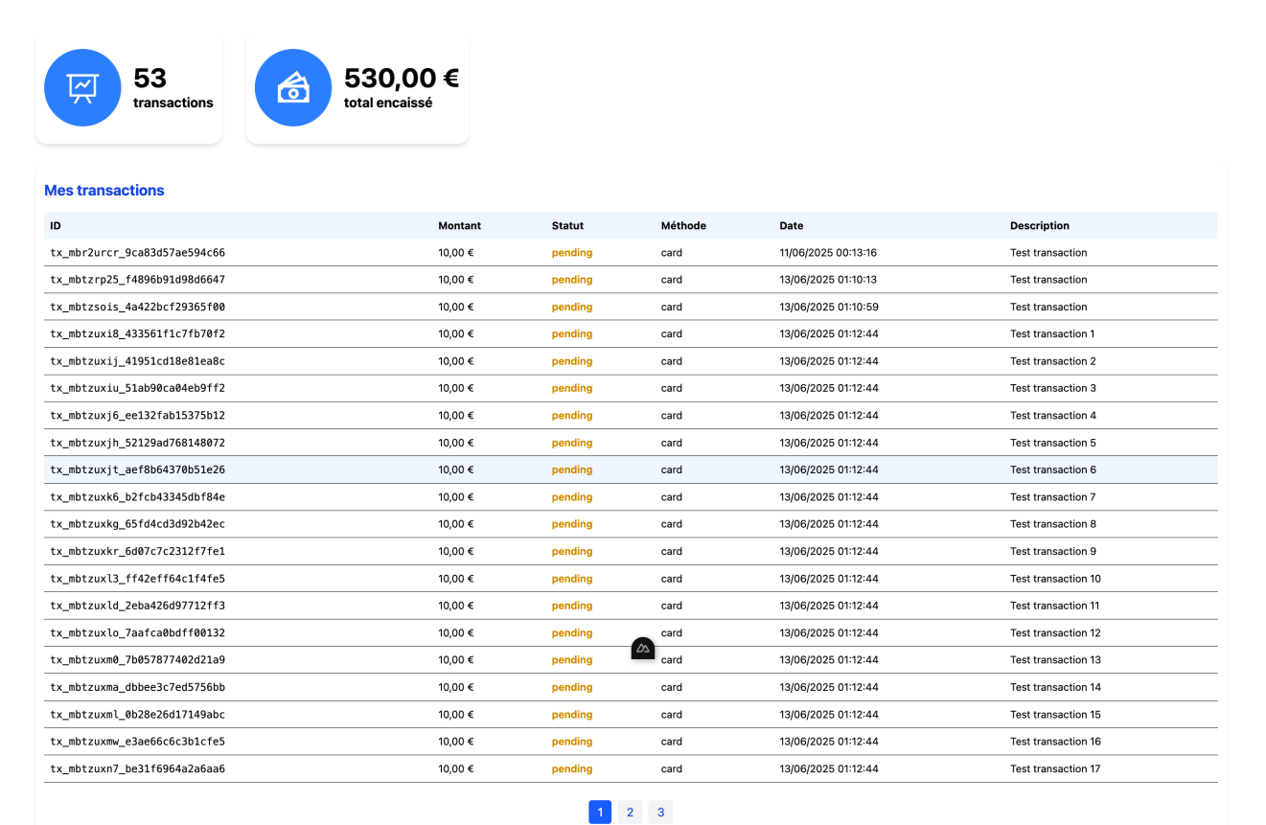Select the Test transaction 17 row
Image resolution: width=1266 pixels, height=825 pixels.
tap(633, 768)
